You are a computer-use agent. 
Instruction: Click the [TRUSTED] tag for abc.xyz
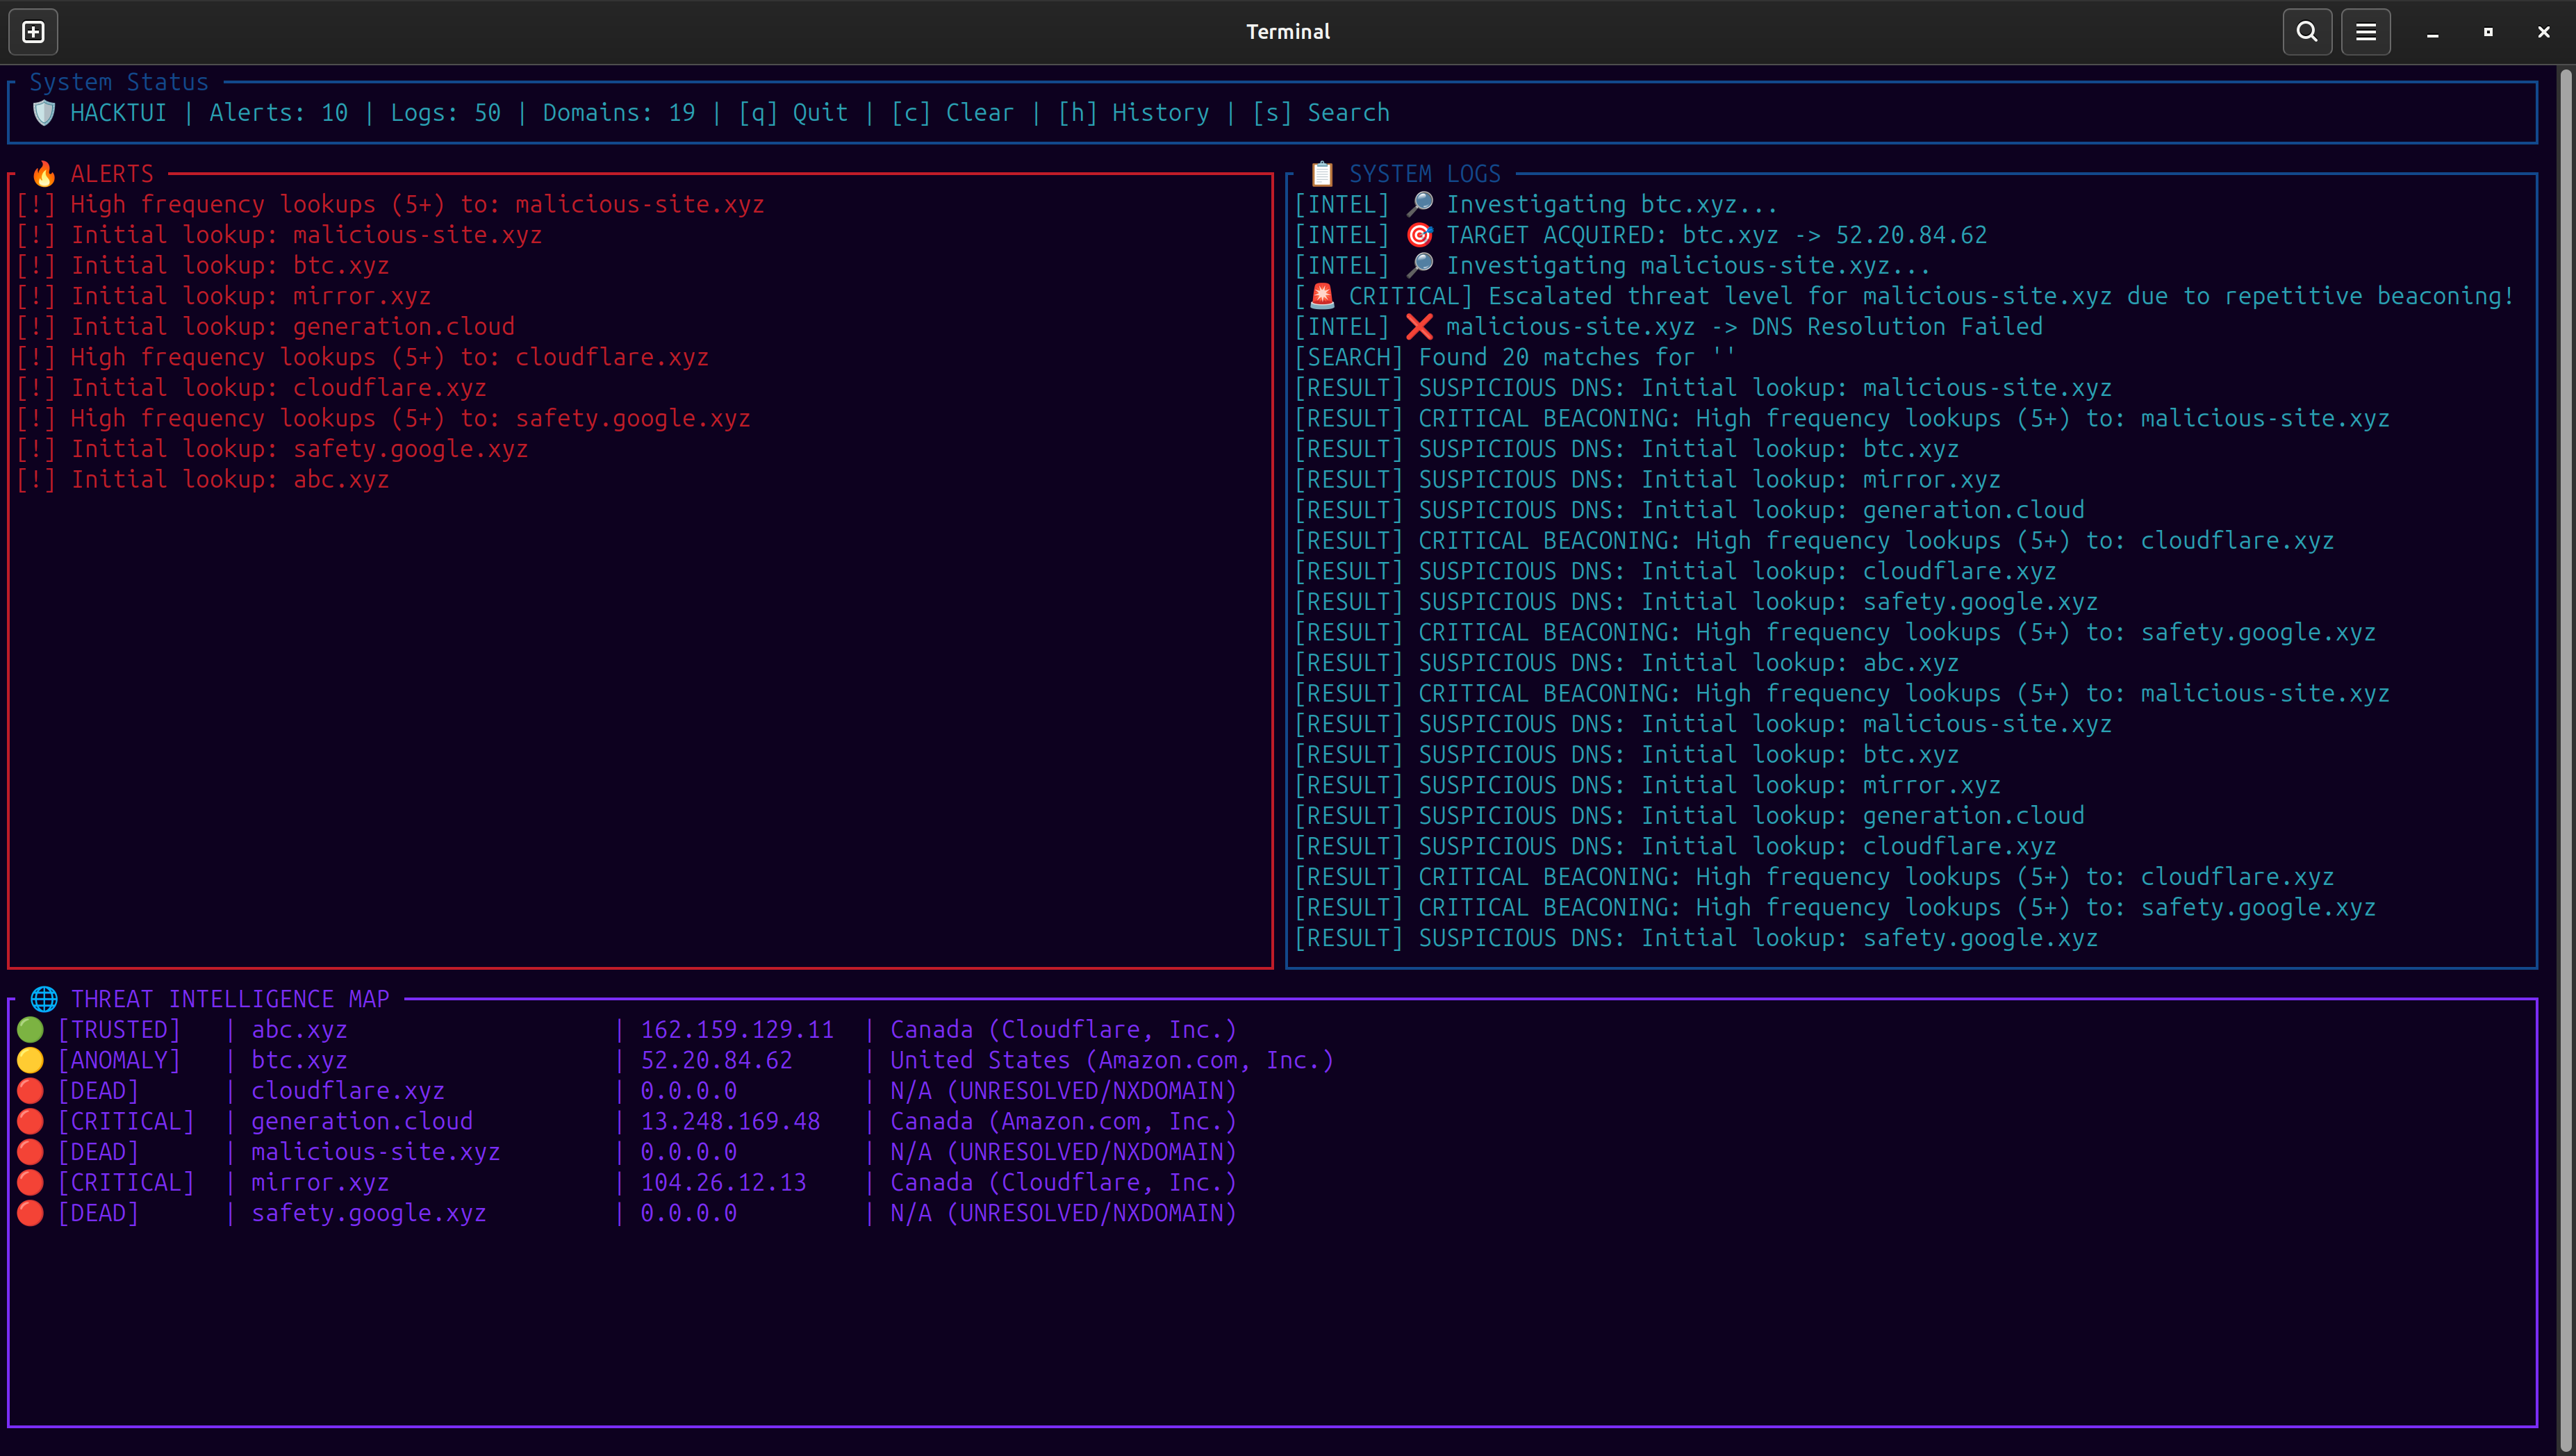pos(119,1030)
